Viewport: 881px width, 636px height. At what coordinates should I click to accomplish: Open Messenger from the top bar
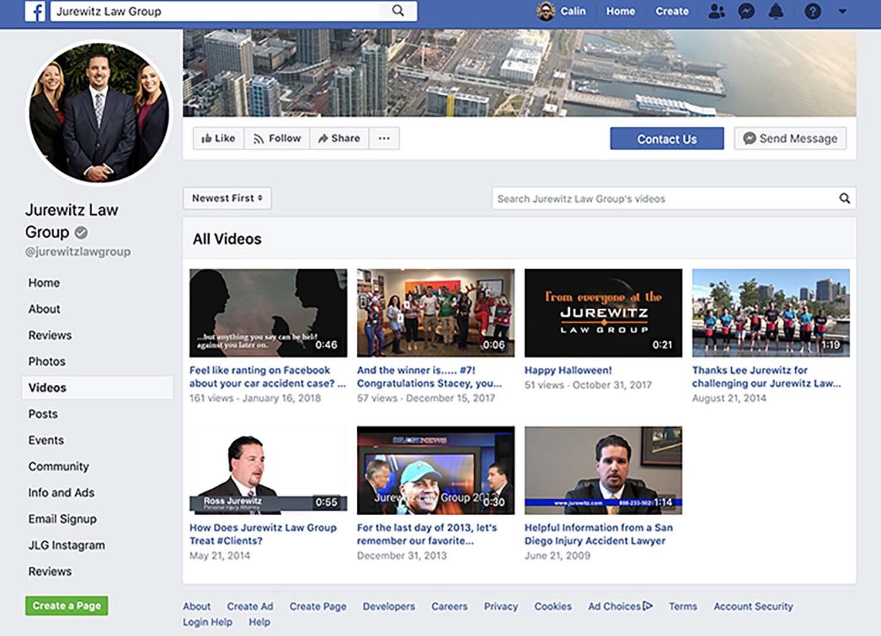click(746, 11)
